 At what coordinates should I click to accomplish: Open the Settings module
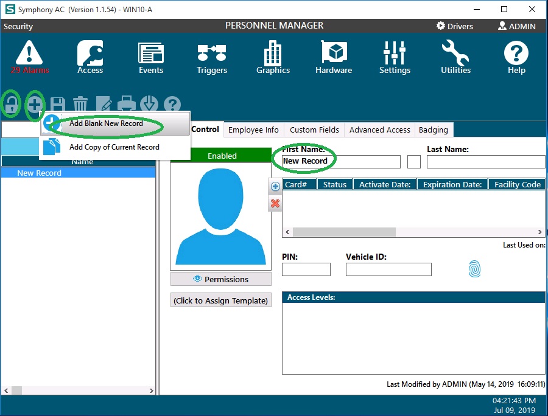click(x=395, y=57)
